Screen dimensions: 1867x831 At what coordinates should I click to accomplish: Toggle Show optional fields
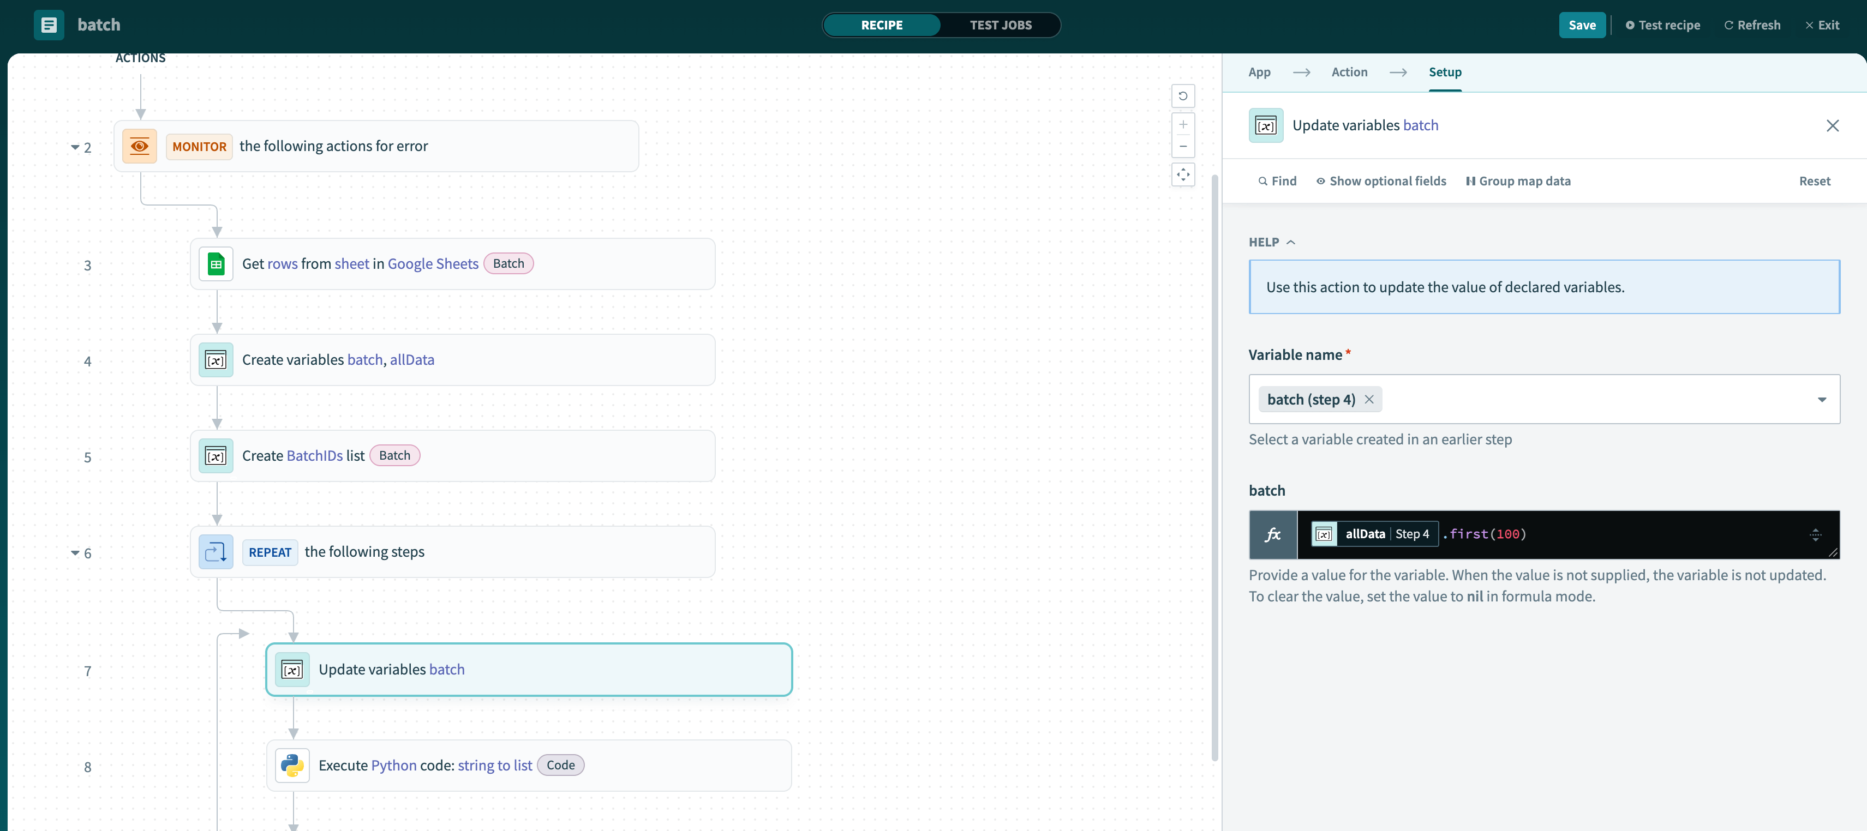point(1381,181)
